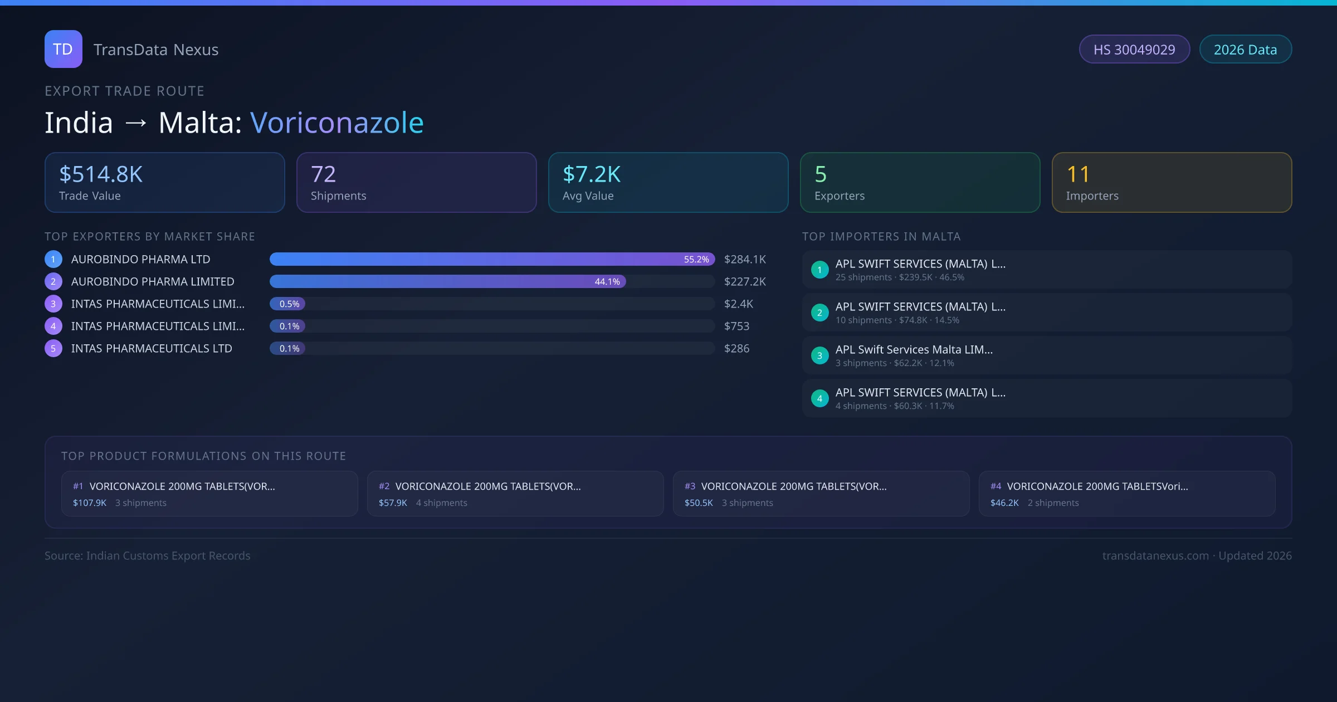Image resolution: width=1337 pixels, height=702 pixels.
Task: Click rank 1 badge for Aurobindo Pharma Ltd
Action: [x=53, y=259]
